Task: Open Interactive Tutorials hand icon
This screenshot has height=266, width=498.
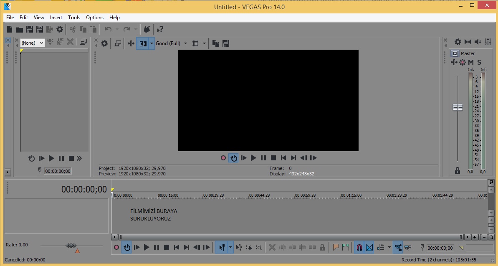Action: [147, 29]
